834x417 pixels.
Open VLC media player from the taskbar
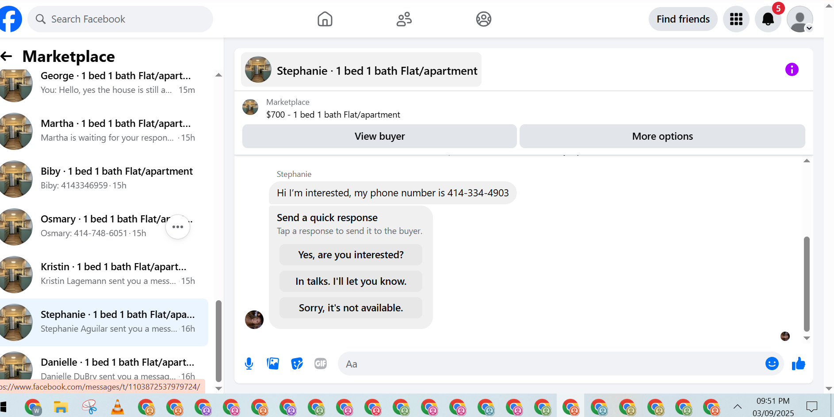coord(117,407)
